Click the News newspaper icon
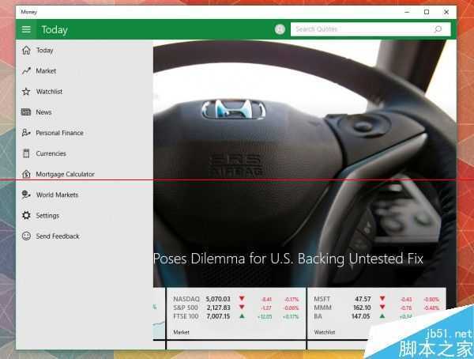The width and height of the screenshot is (474, 359). pos(26,112)
